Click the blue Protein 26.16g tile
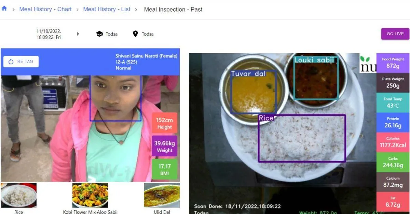 tap(393, 122)
